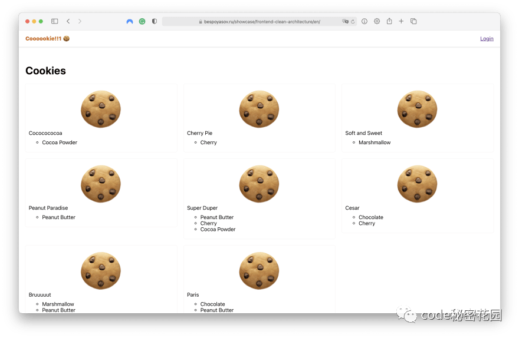519x338 pixels.
Task: Click Cocoa Powder under Cocococoa
Action: pyautogui.click(x=60, y=143)
